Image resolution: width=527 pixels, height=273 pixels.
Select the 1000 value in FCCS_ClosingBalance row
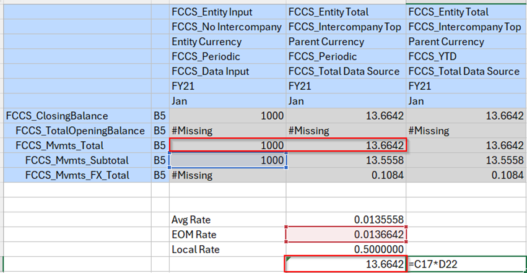click(x=227, y=116)
